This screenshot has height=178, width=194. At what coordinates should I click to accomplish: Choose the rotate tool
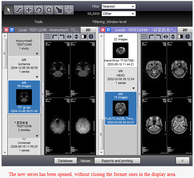pyautogui.click(x=39, y=10)
